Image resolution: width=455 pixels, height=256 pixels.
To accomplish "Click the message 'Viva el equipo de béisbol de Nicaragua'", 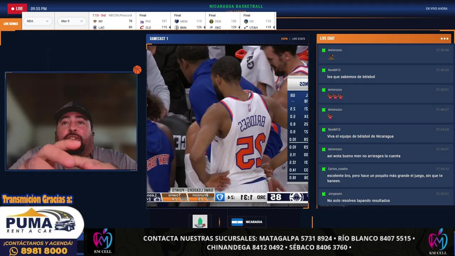I will (x=360, y=136).
